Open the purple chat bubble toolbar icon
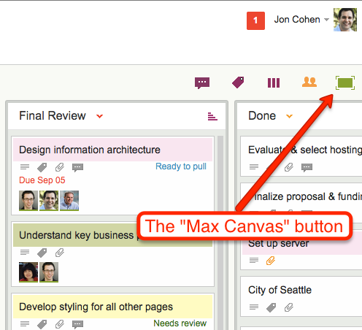Image resolution: width=362 pixels, height=330 pixels. click(202, 83)
